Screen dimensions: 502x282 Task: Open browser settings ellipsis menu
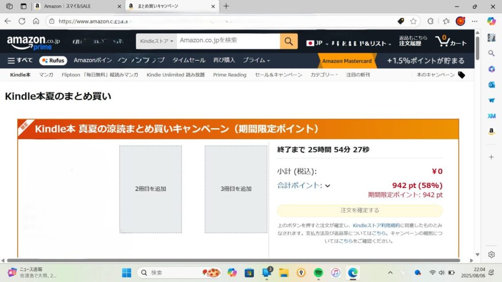pos(475,21)
